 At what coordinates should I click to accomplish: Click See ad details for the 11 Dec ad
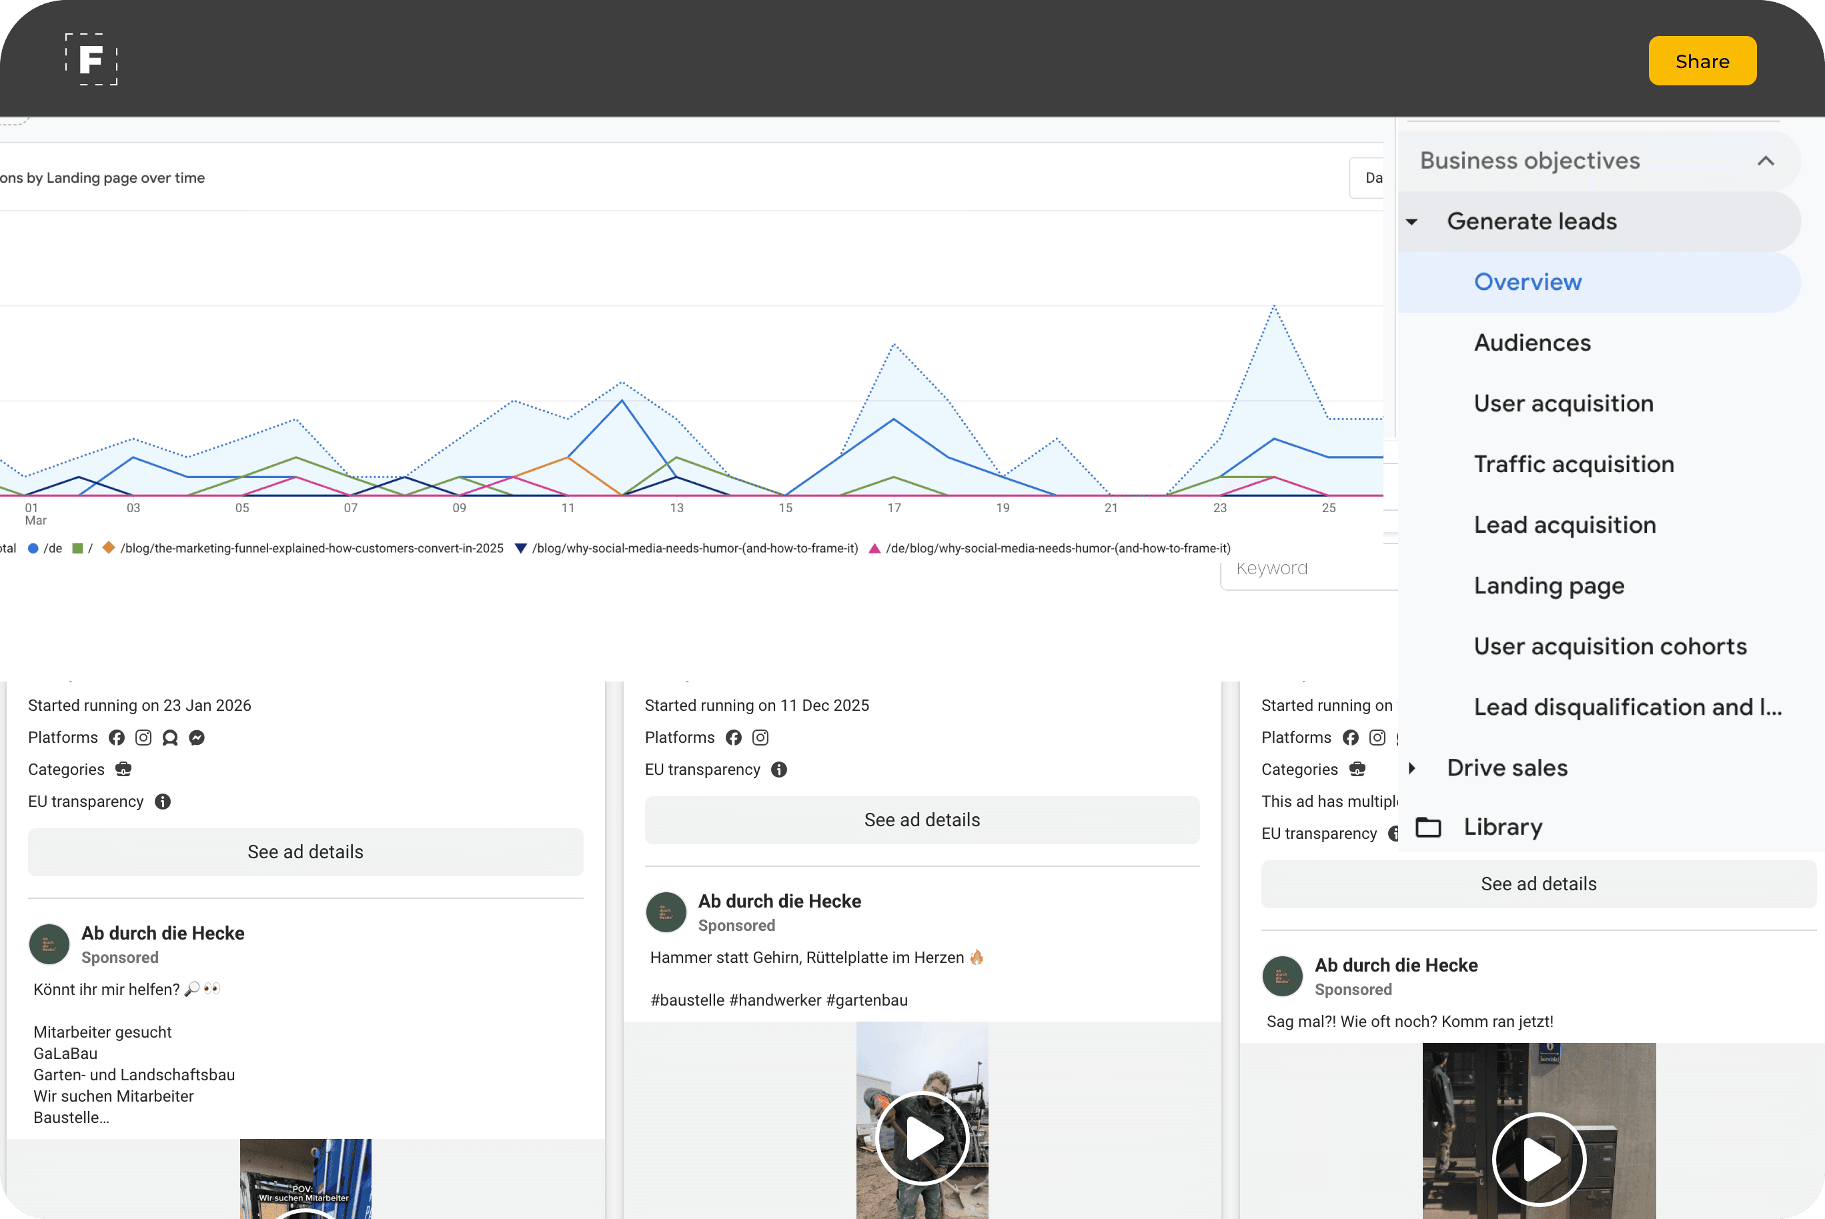[921, 820]
